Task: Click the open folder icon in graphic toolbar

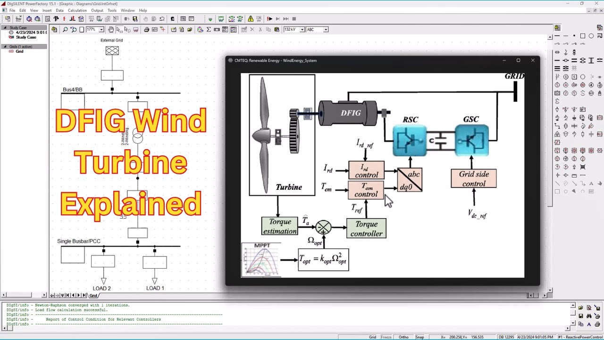Action: [x=190, y=29]
